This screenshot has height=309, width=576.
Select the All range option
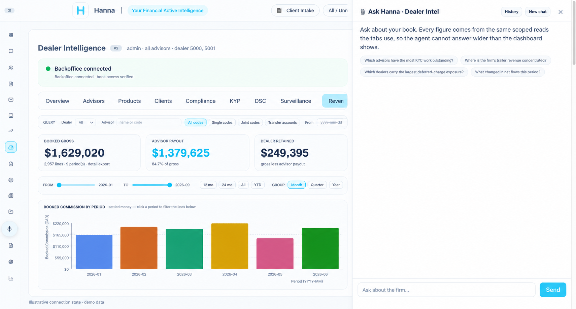[243, 185]
